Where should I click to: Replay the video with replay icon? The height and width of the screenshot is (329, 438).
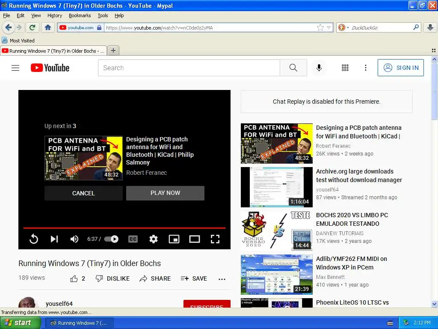(33, 239)
